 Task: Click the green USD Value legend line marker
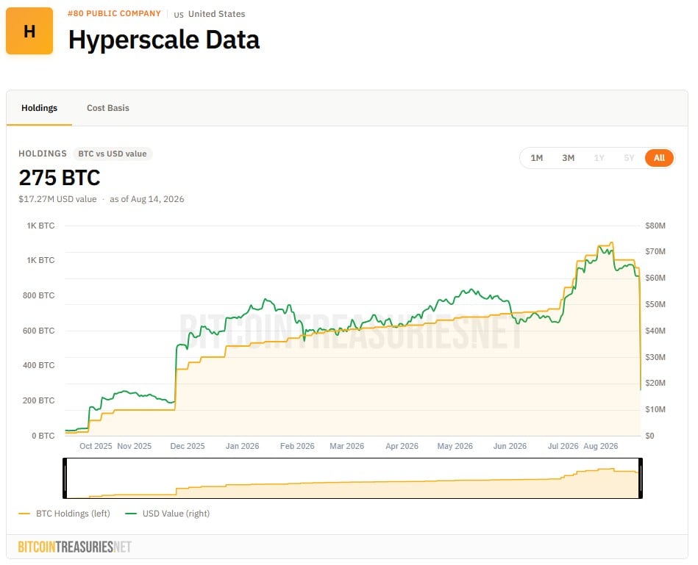click(131, 514)
